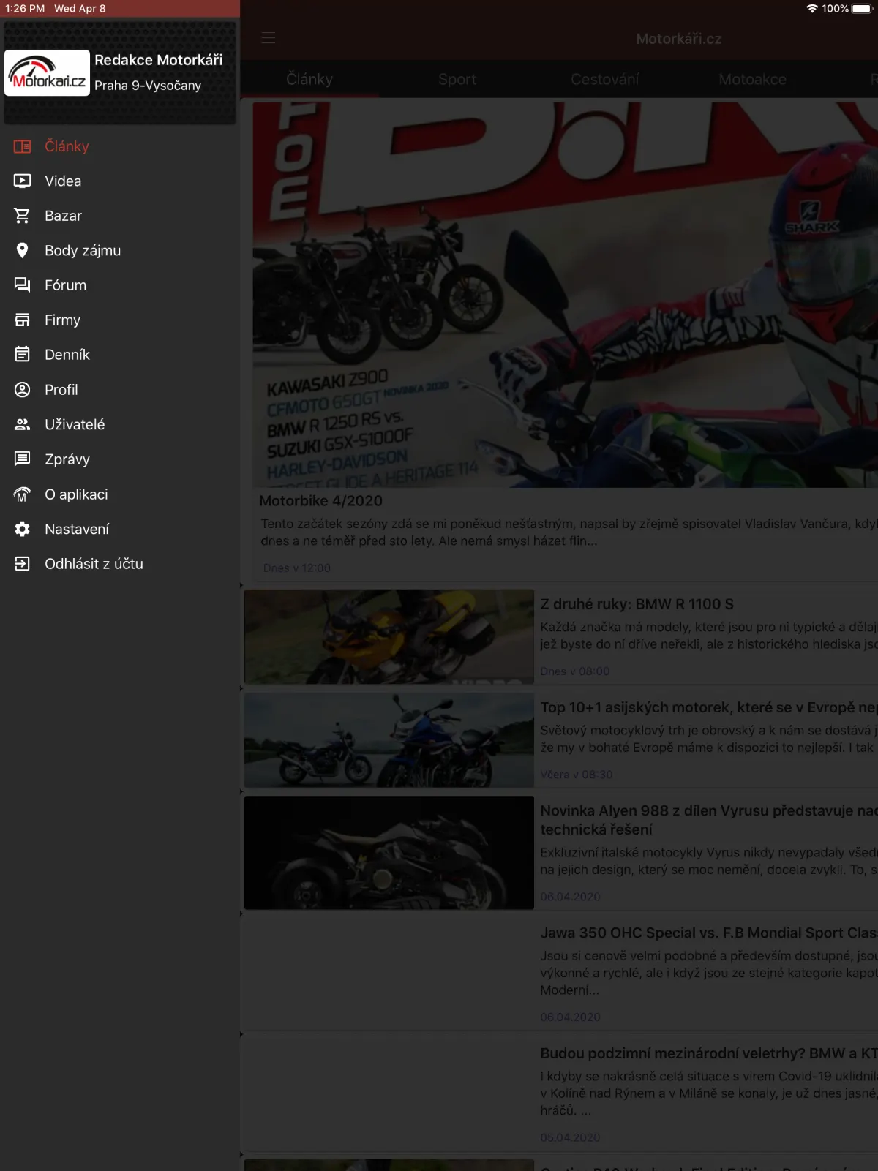Tap the 1:26 PM clock in status bar

click(x=25, y=8)
